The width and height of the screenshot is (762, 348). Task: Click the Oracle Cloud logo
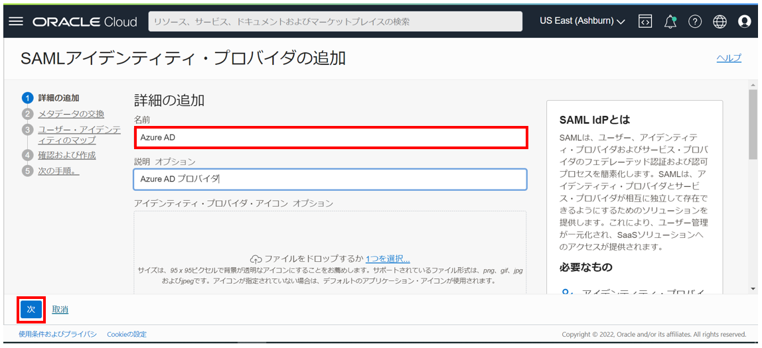click(x=85, y=21)
